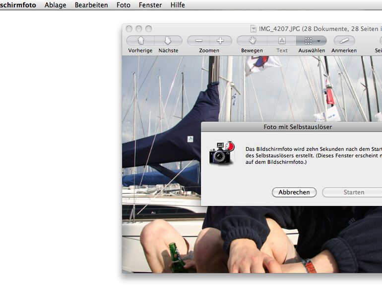
Task: Click the dialog title Foto mit Selbstauslöser
Action: click(298, 127)
